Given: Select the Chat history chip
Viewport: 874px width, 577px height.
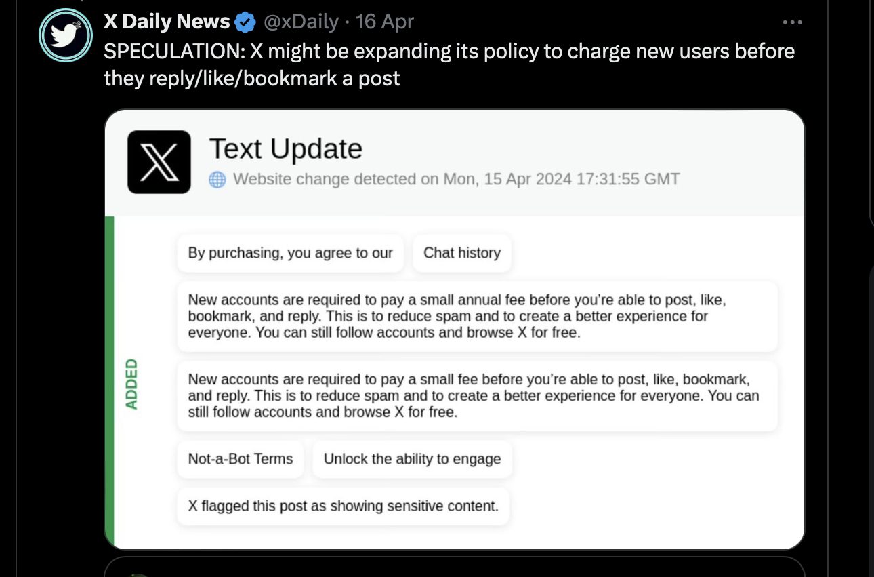Looking at the screenshot, I should pyautogui.click(x=462, y=253).
